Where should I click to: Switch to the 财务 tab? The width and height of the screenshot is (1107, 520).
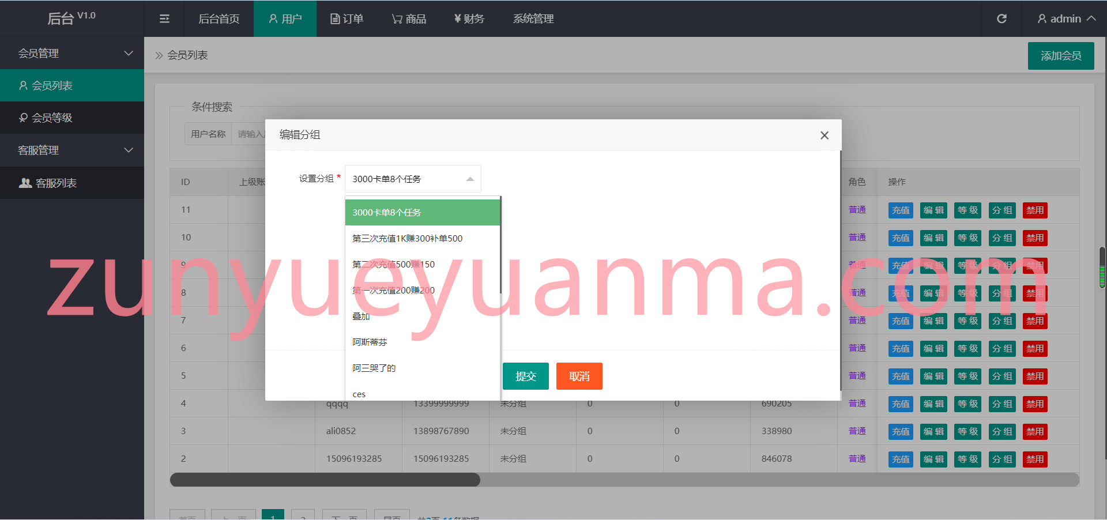469,19
